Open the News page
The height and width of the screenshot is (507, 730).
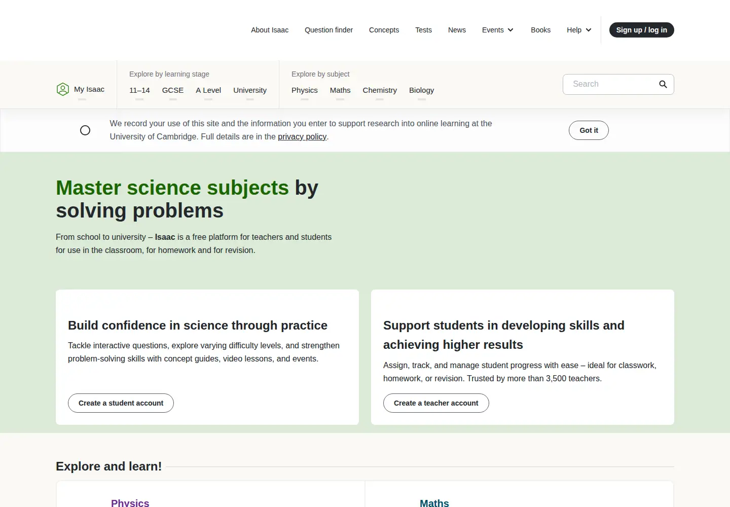457,30
